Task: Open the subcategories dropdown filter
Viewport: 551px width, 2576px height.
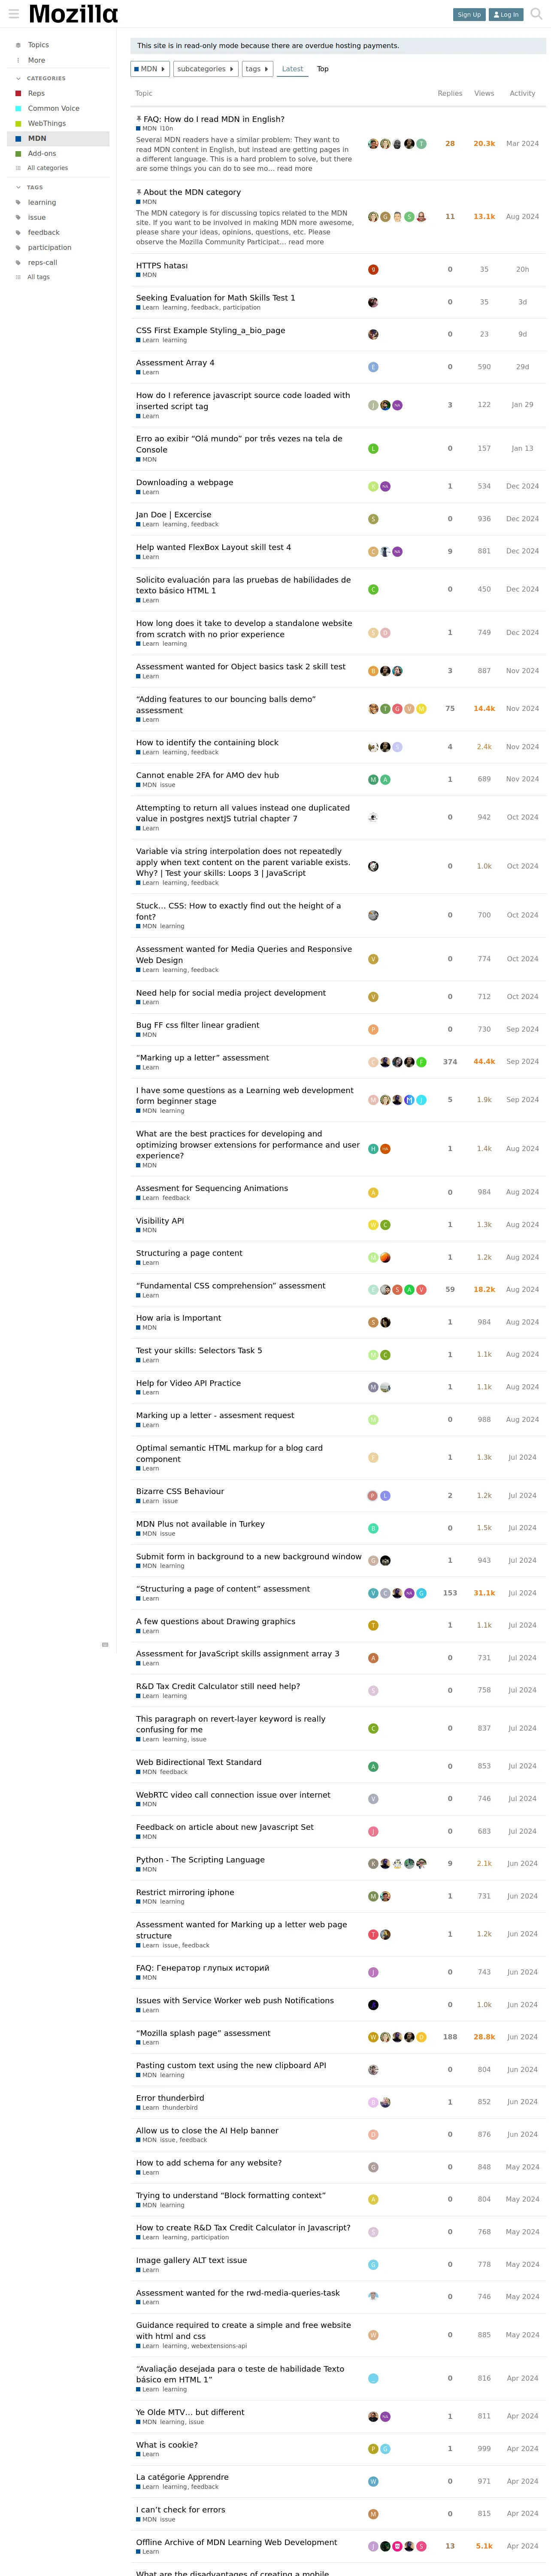Action: [205, 69]
